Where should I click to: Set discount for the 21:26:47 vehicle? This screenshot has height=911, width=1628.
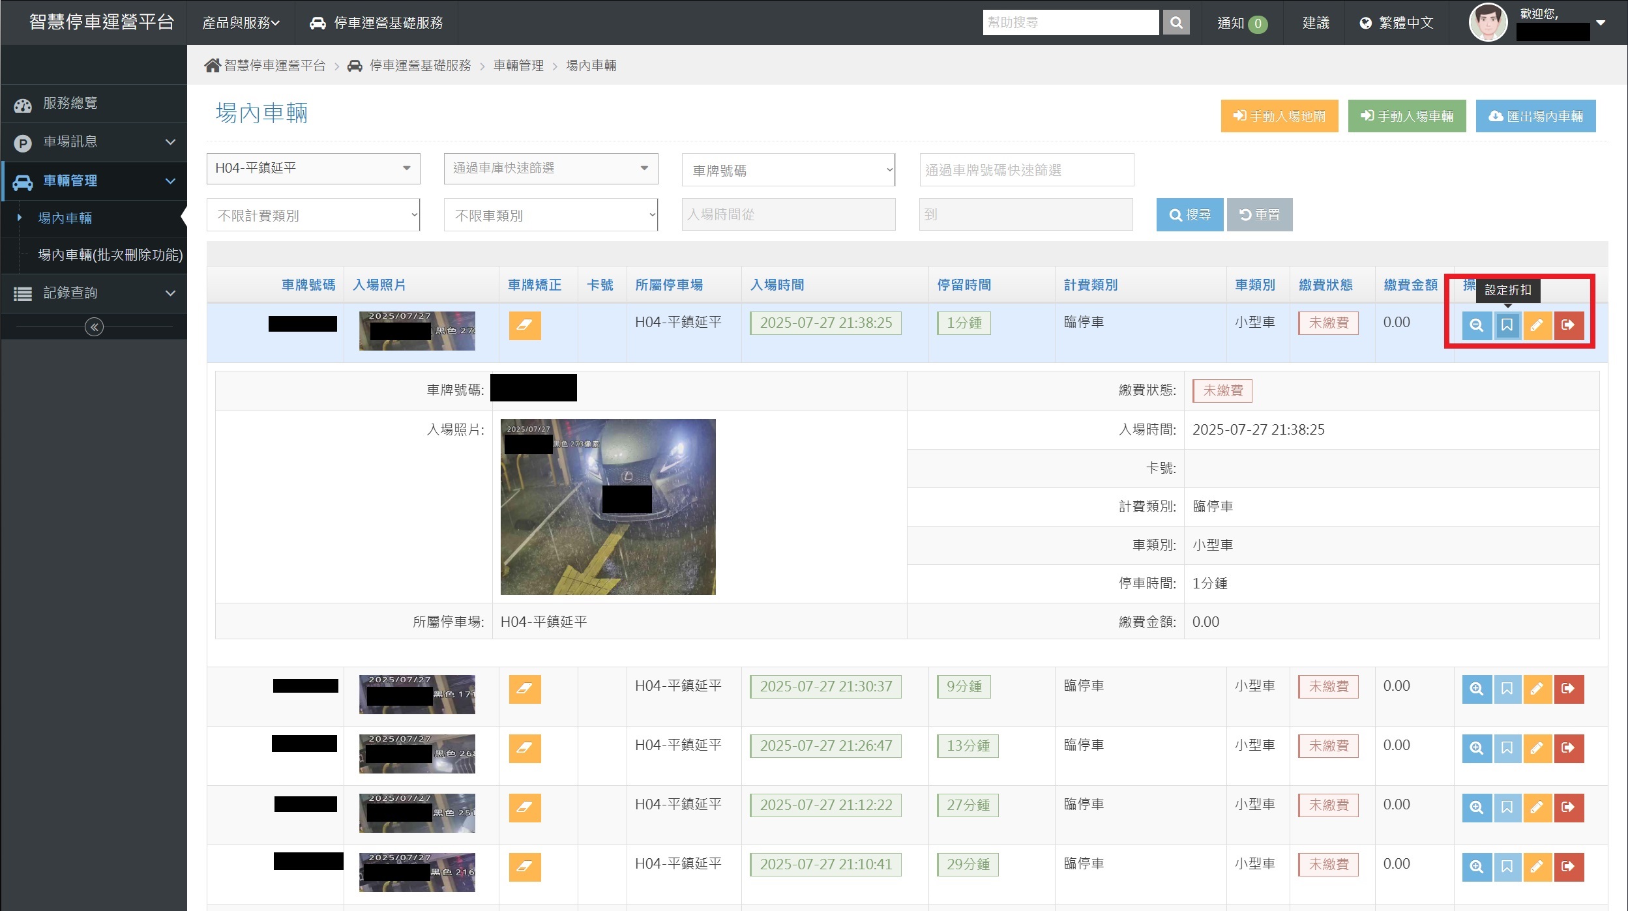1507,748
